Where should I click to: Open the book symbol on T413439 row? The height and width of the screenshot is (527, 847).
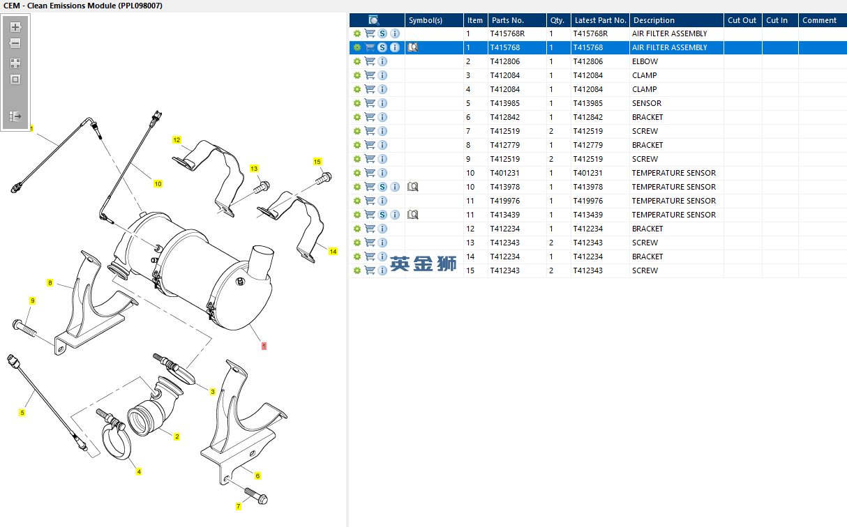click(412, 215)
